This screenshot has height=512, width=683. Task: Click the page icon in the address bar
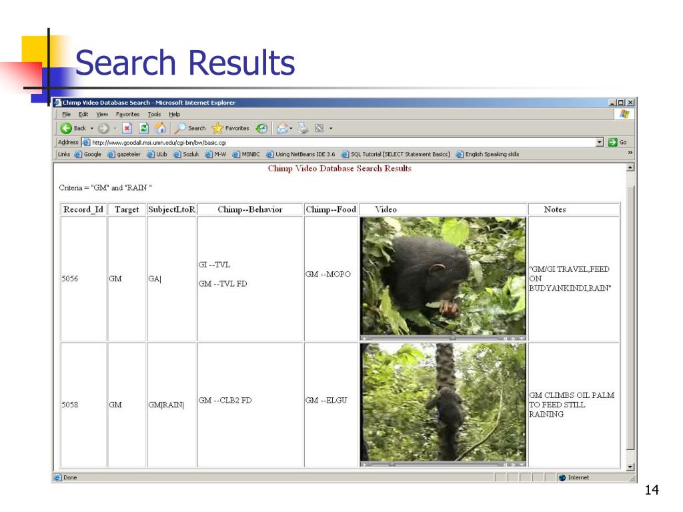(x=86, y=143)
